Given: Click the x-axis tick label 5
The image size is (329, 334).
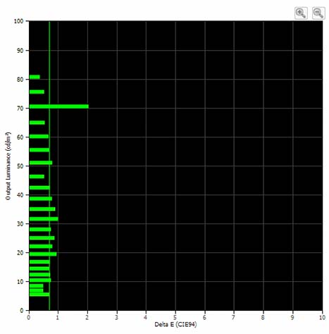Looking at the screenshot, I should click(x=175, y=318).
